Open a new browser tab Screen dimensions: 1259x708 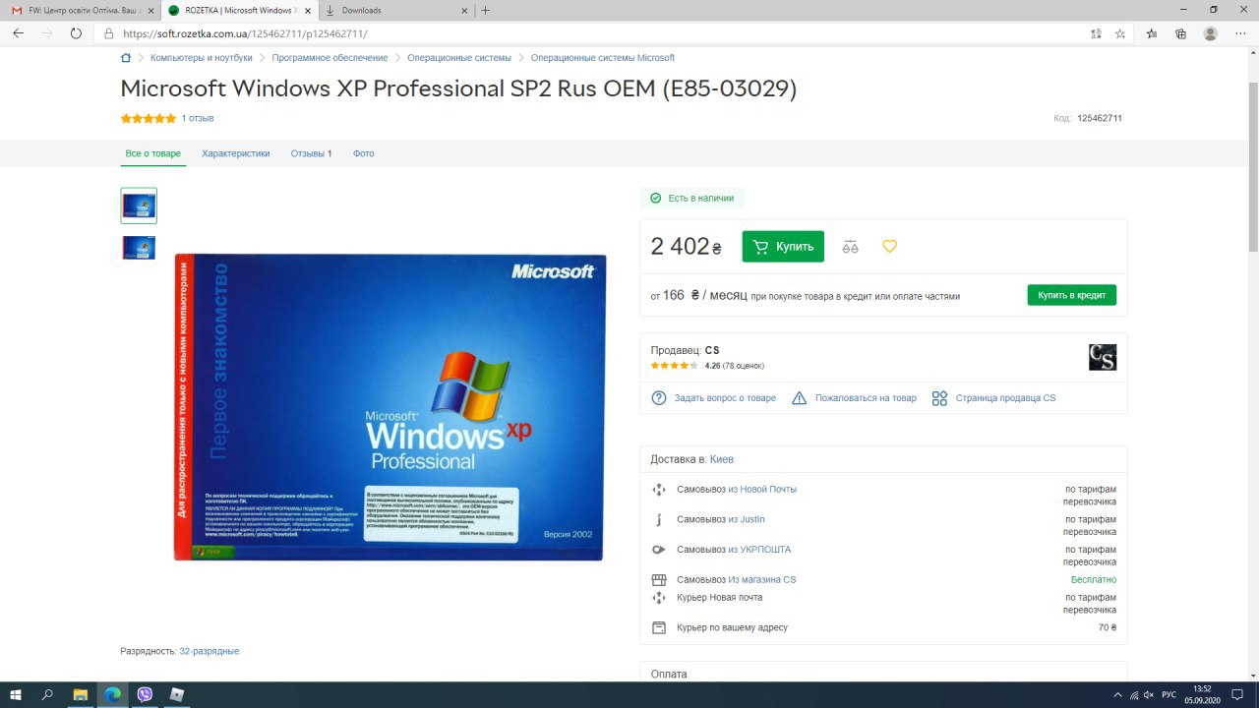[x=485, y=10]
